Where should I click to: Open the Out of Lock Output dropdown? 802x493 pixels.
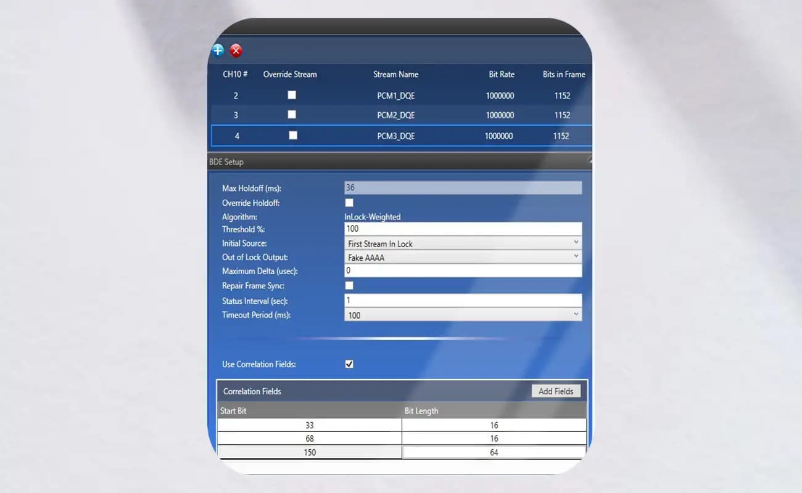463,257
